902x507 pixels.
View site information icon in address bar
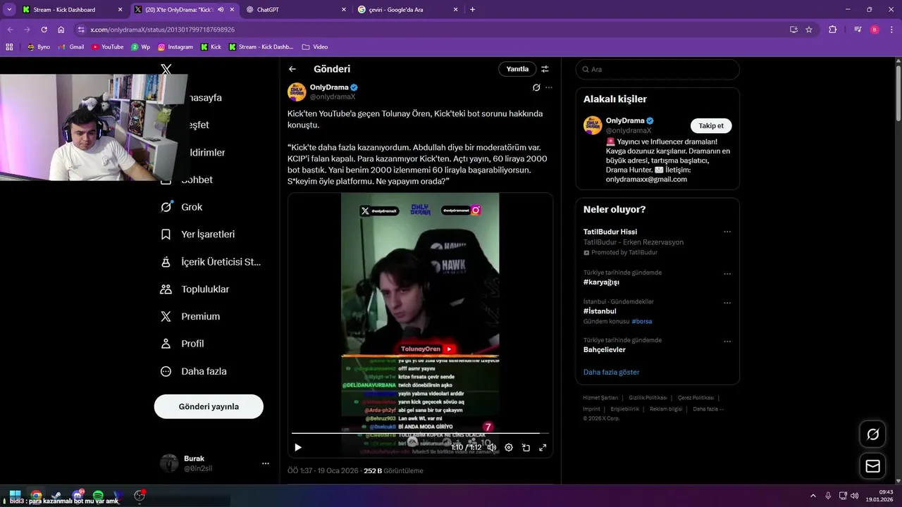81,30
